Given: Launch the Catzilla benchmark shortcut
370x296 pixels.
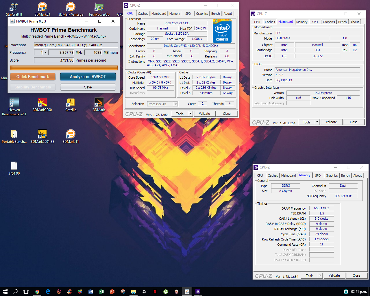Looking at the screenshot, I should 71,105.
